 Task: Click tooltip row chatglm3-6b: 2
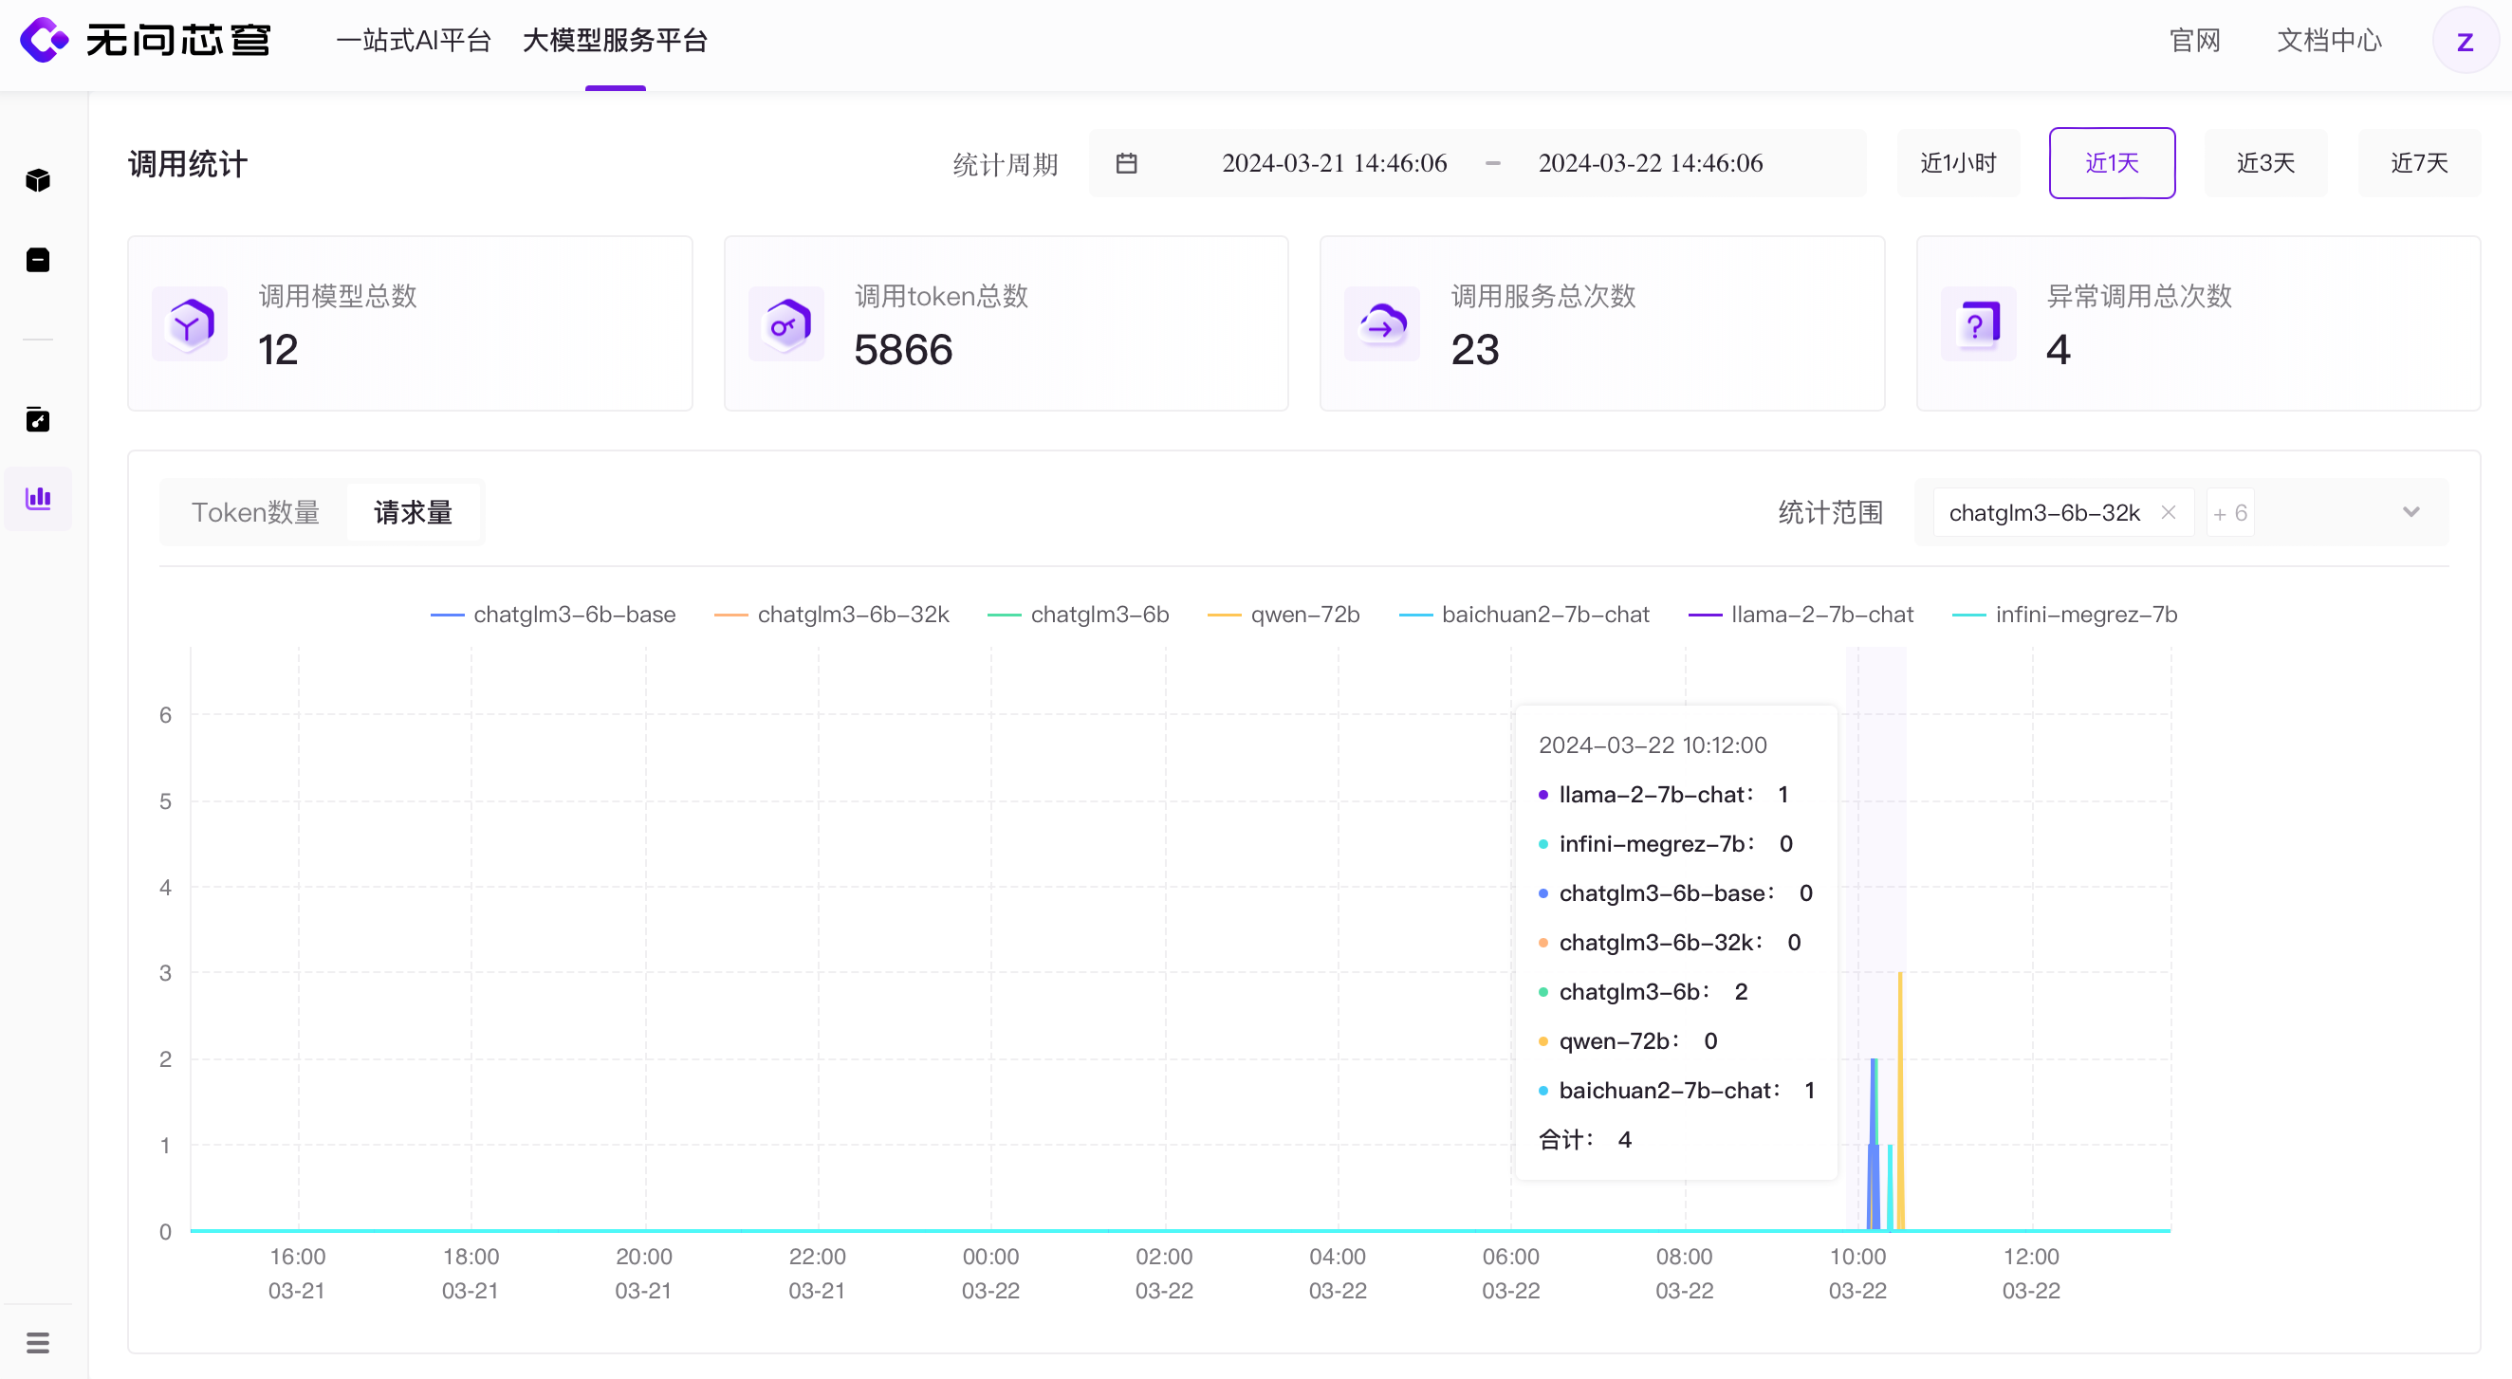pyautogui.click(x=1643, y=992)
